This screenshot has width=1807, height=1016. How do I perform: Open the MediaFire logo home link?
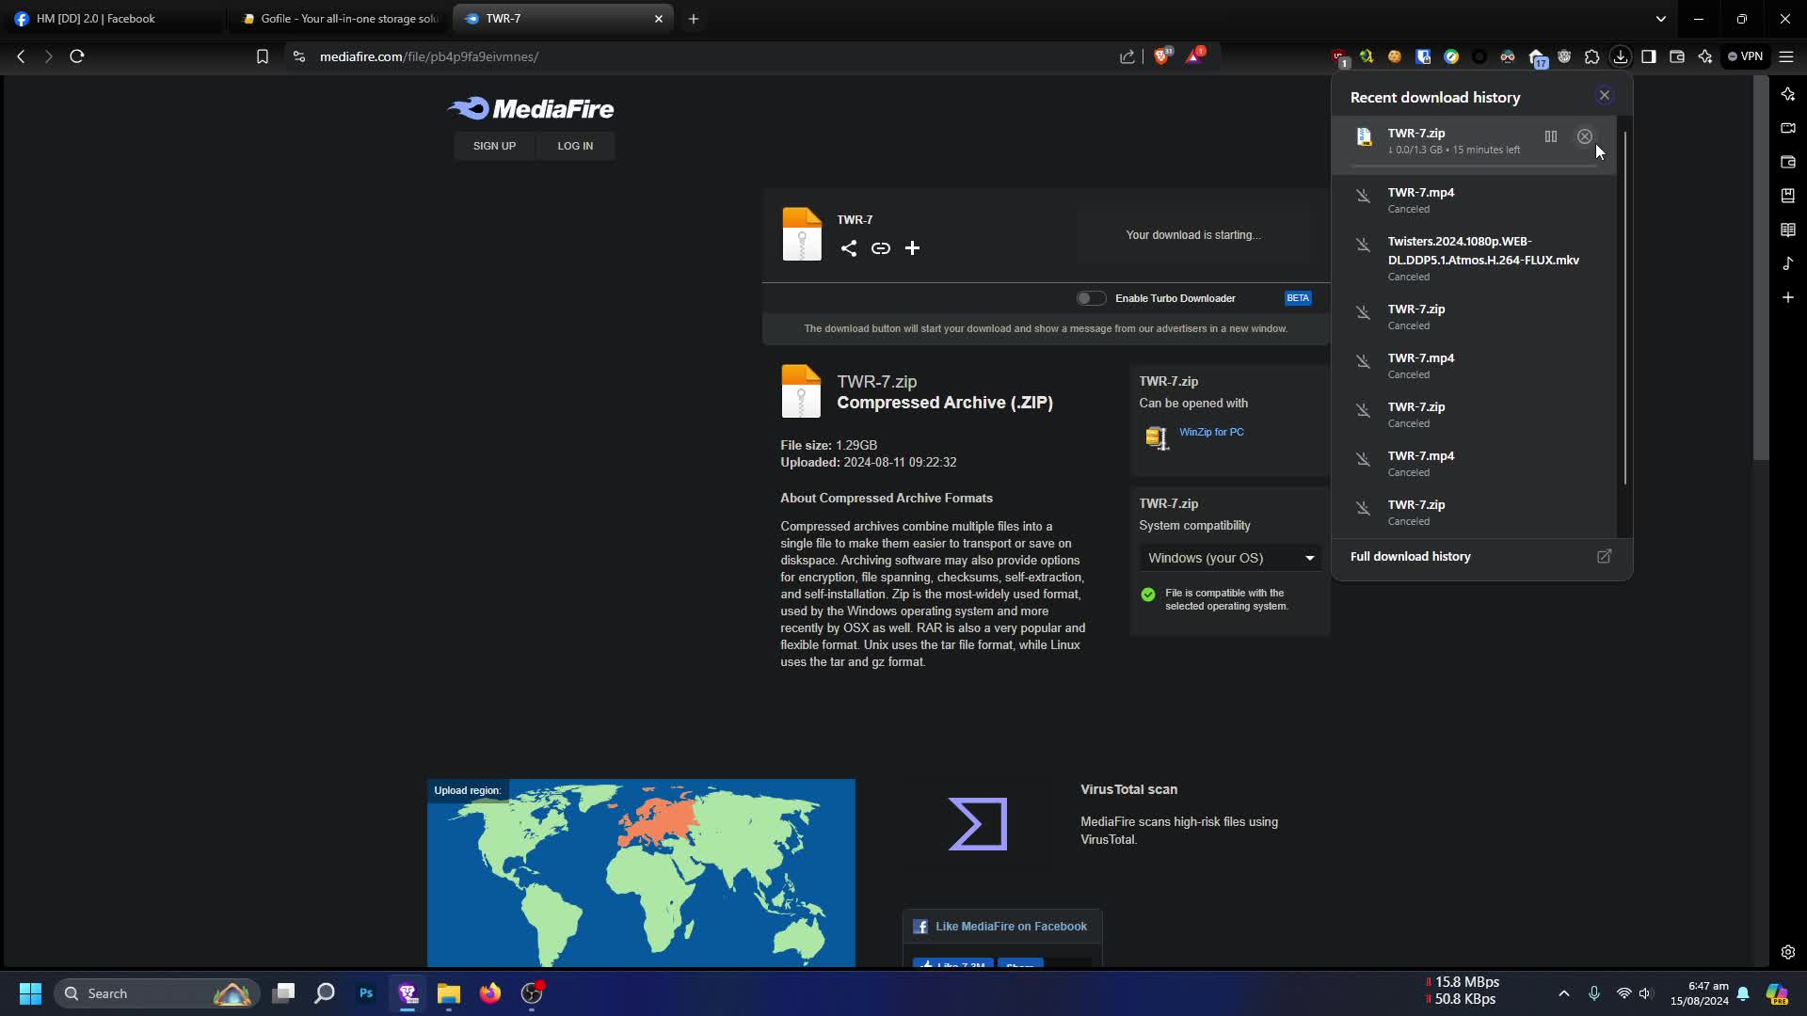531,109
